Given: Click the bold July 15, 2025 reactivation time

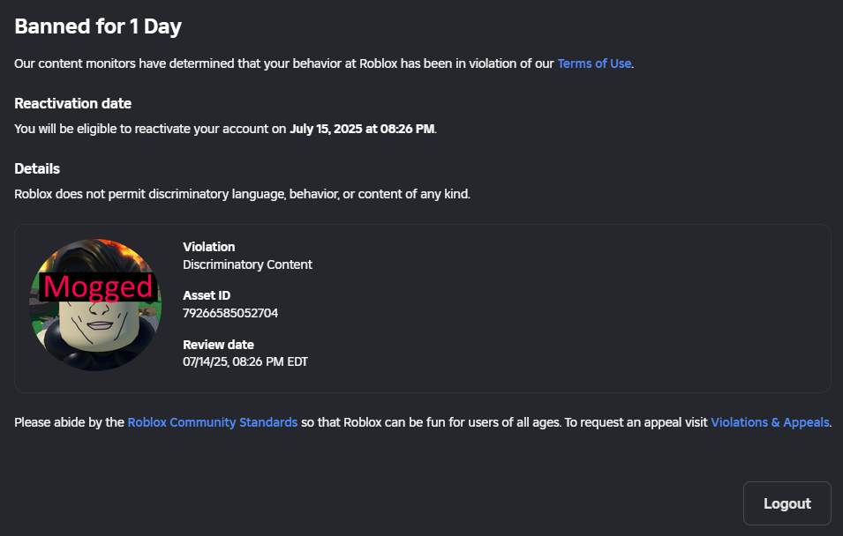Looking at the screenshot, I should [x=362, y=129].
